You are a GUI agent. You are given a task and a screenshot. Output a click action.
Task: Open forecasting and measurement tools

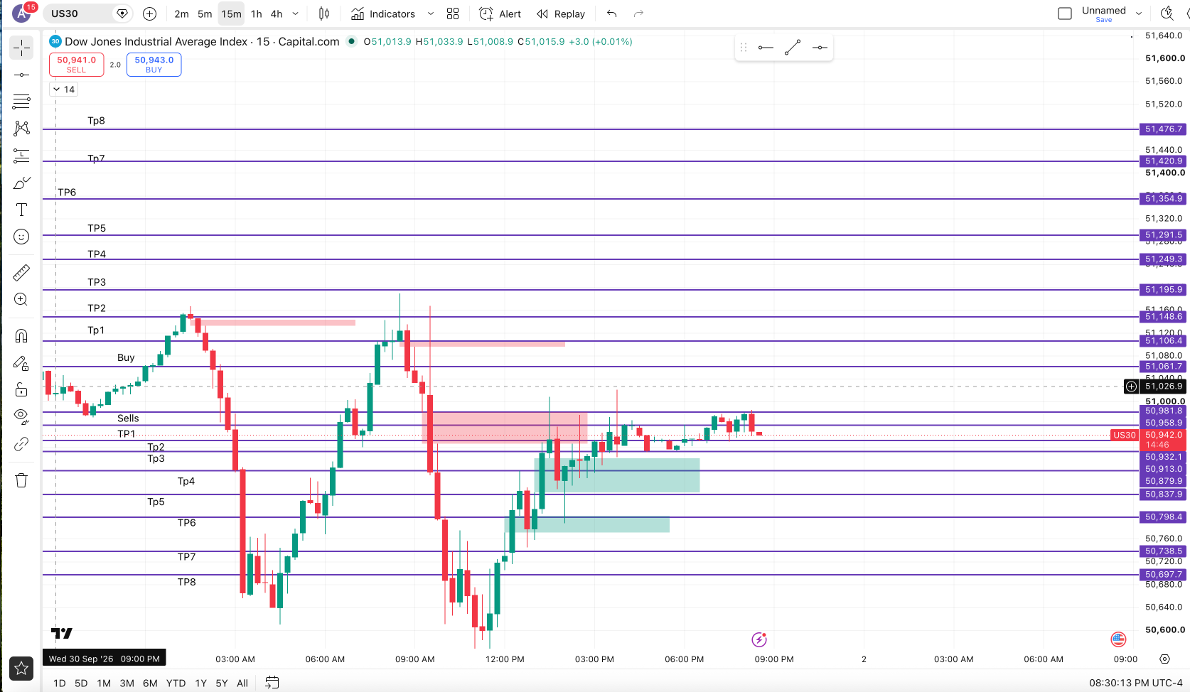(x=21, y=156)
